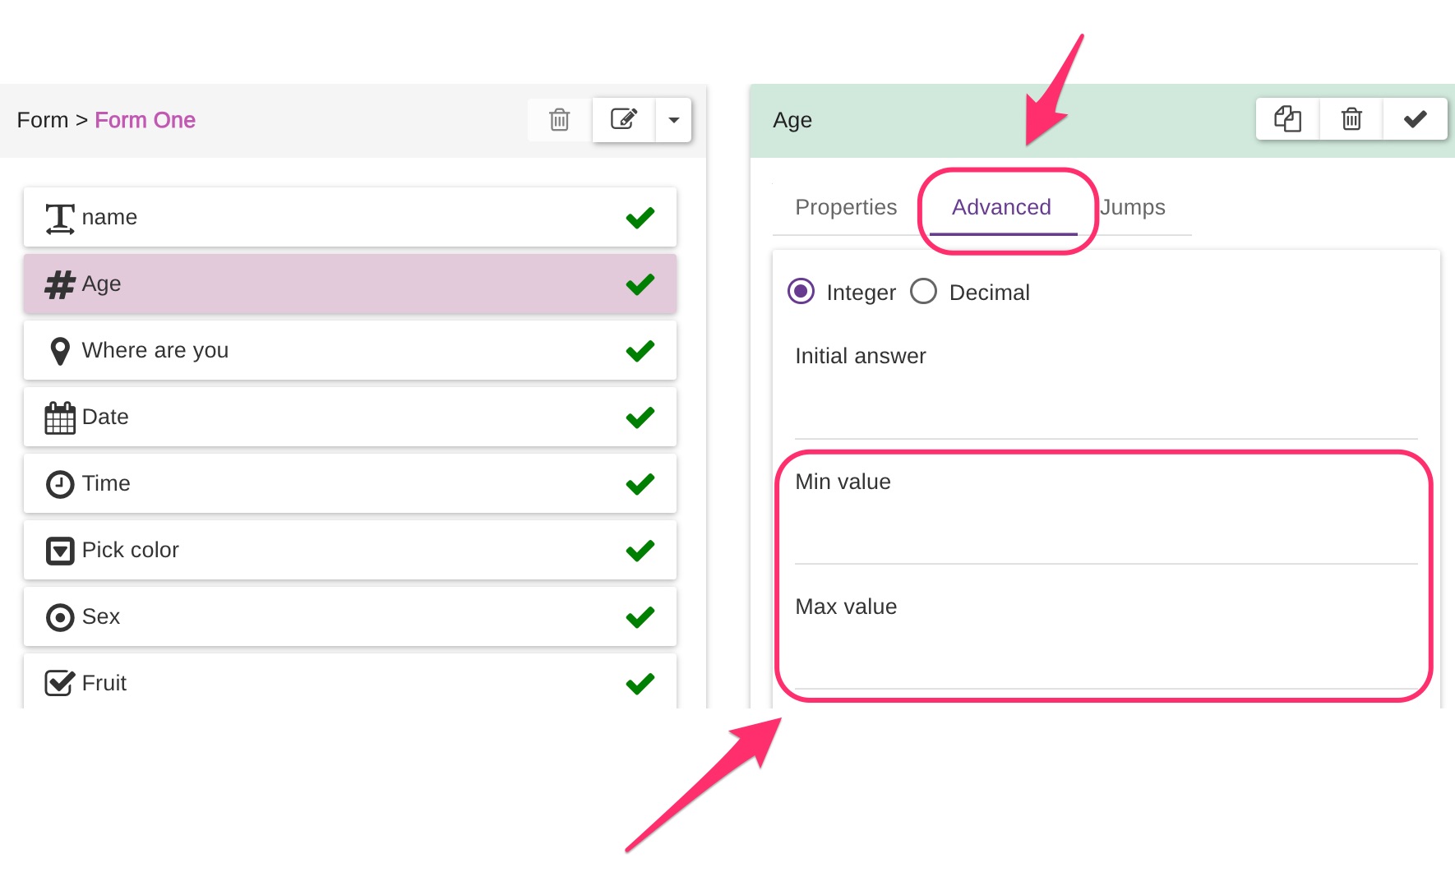Open the Advanced tab
This screenshot has height=886, width=1455.
coord(1001,207)
